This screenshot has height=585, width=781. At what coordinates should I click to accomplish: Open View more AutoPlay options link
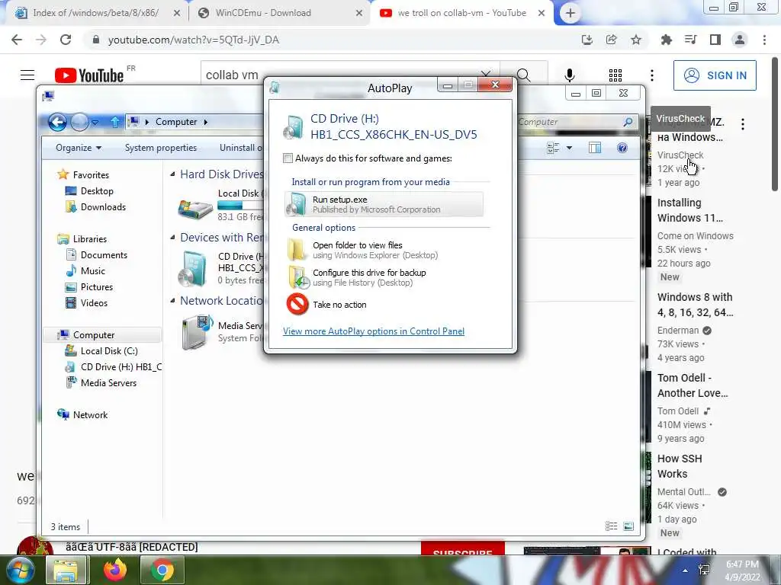pyautogui.click(x=374, y=331)
